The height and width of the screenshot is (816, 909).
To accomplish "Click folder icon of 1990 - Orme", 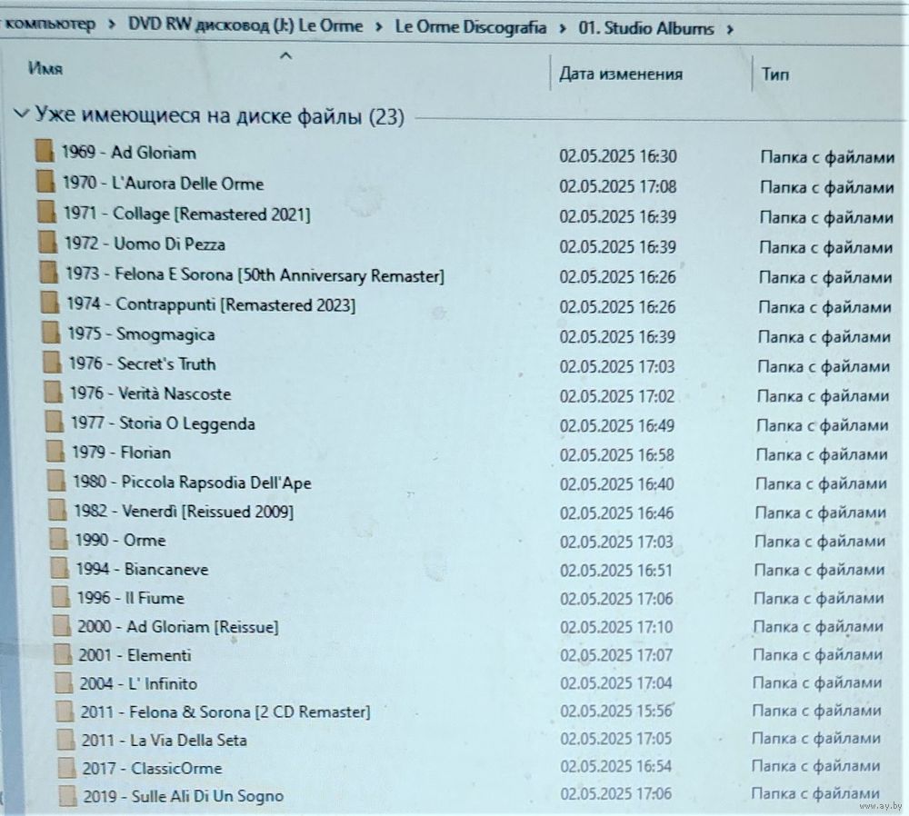I will [x=59, y=539].
